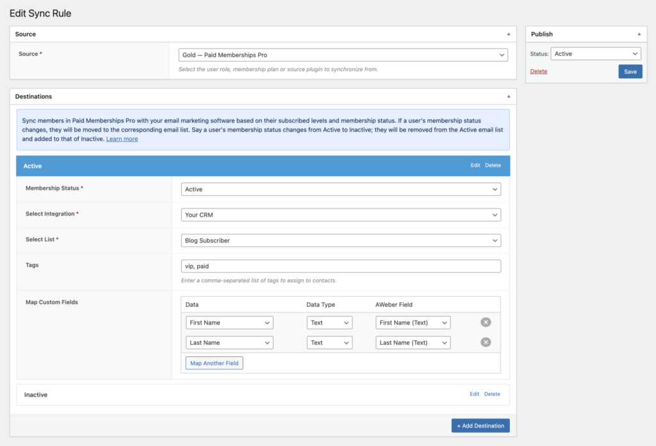Open Data Type dropdown in First Name row
The image size is (656, 446).
click(x=329, y=323)
